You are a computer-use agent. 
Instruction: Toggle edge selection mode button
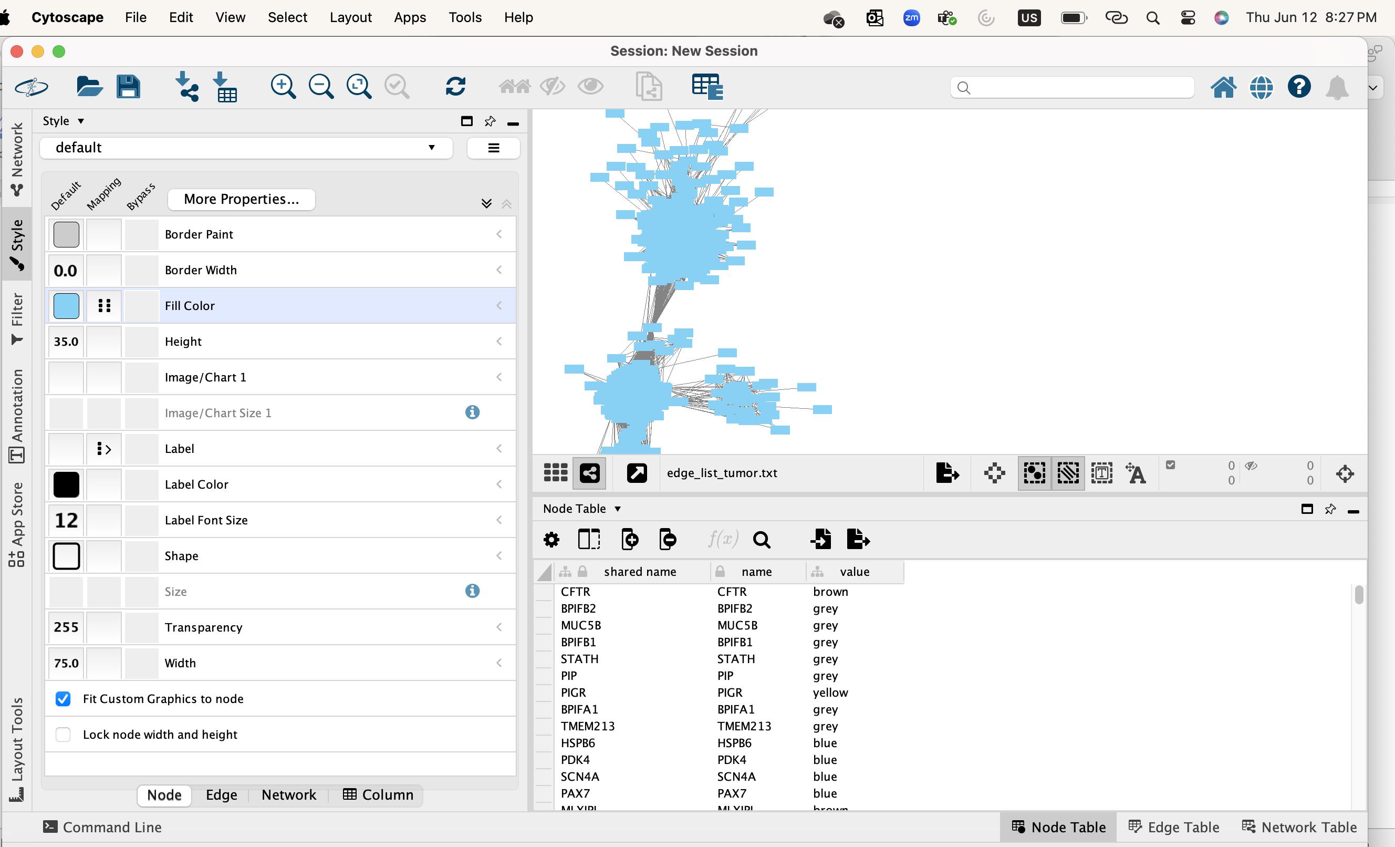click(1068, 472)
